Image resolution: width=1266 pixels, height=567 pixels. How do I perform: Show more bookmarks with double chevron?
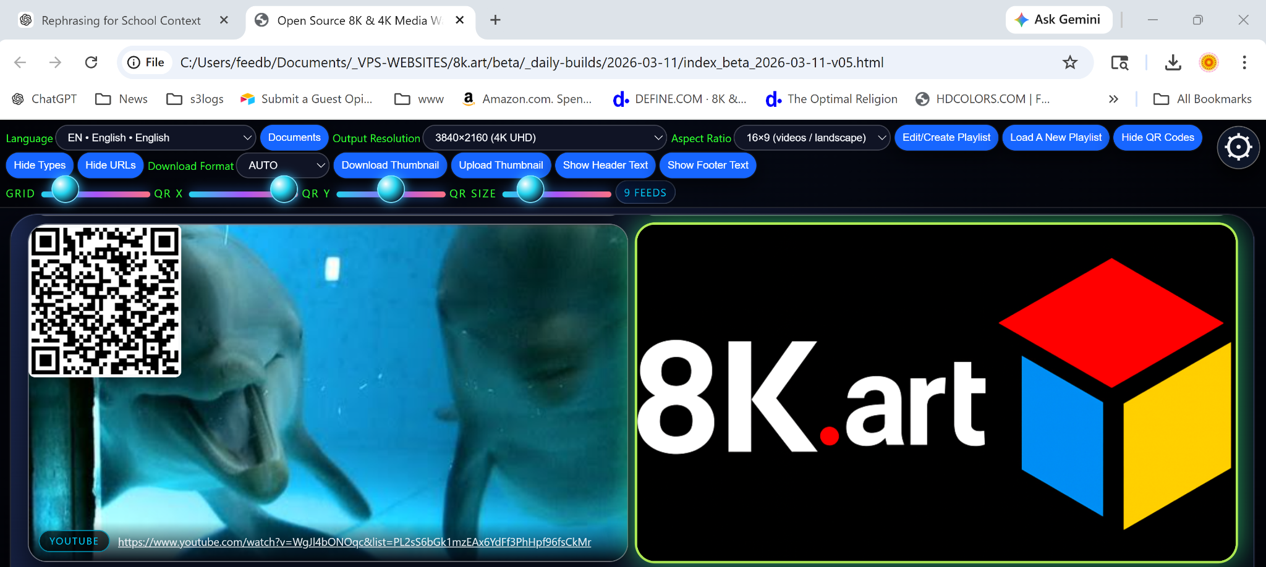1113,99
